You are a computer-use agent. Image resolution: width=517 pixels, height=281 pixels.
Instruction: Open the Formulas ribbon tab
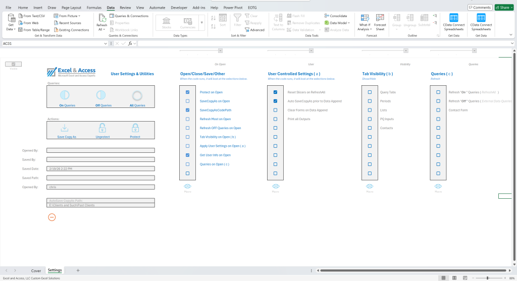tap(94, 8)
